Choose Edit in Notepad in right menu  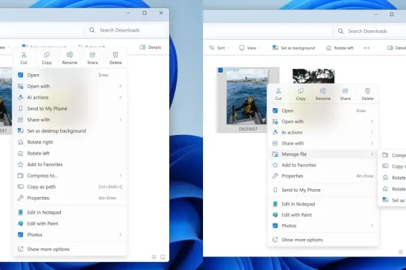[323, 204]
